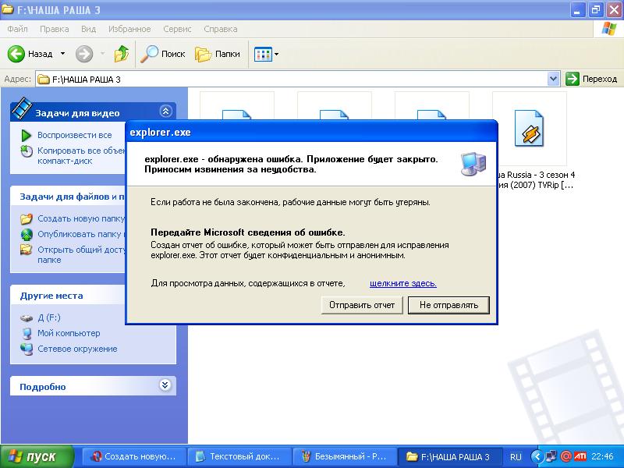Open the Правка menu
Image resolution: width=624 pixels, height=468 pixels.
pyautogui.click(x=54, y=29)
